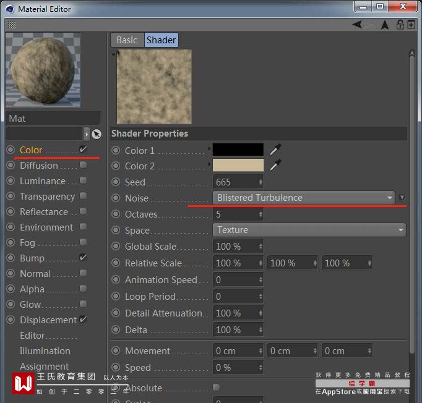Screen dimensions: 422x403
Task: Click the Seed animation dot
Action: (116, 182)
